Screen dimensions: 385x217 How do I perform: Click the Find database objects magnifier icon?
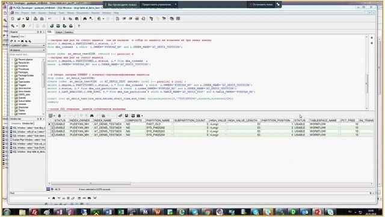tap(13, 26)
